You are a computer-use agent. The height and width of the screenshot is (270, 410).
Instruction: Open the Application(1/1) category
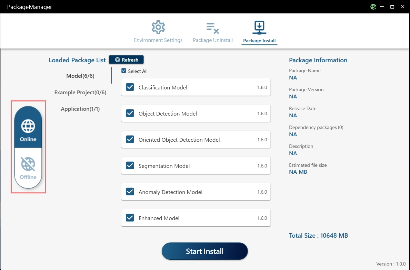[80, 109]
